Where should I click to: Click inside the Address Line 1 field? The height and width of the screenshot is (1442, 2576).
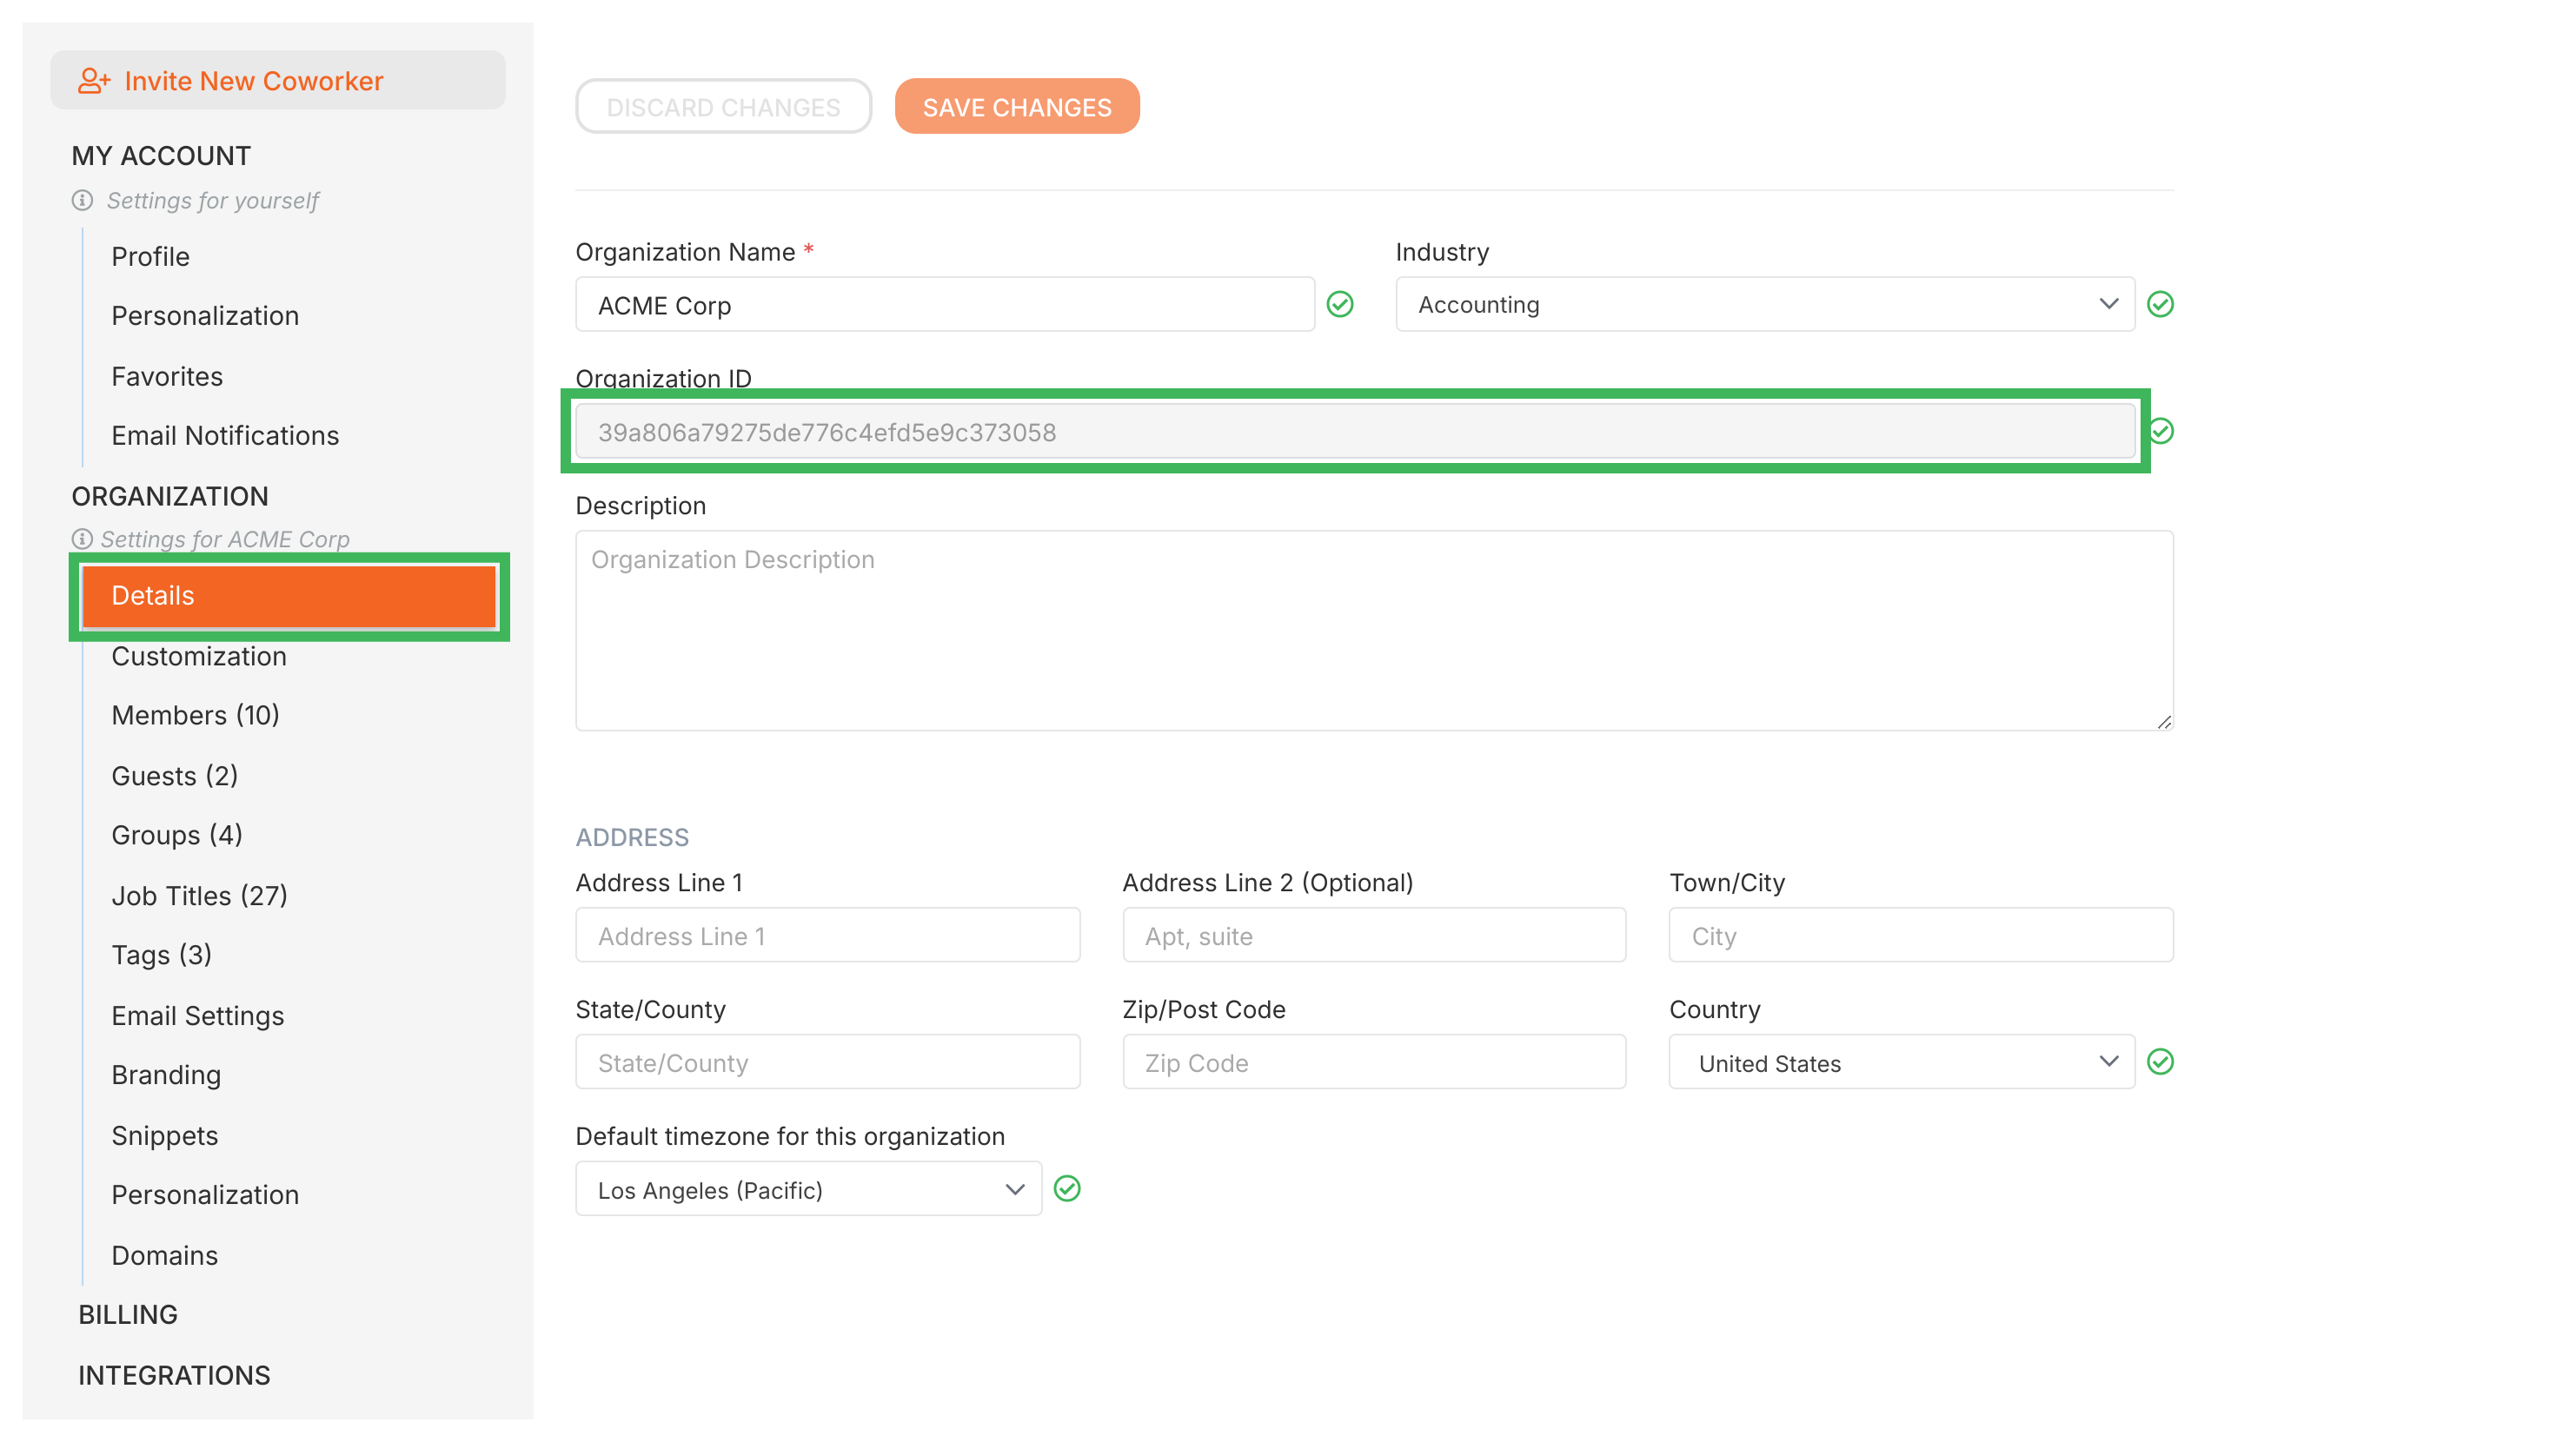(827, 936)
